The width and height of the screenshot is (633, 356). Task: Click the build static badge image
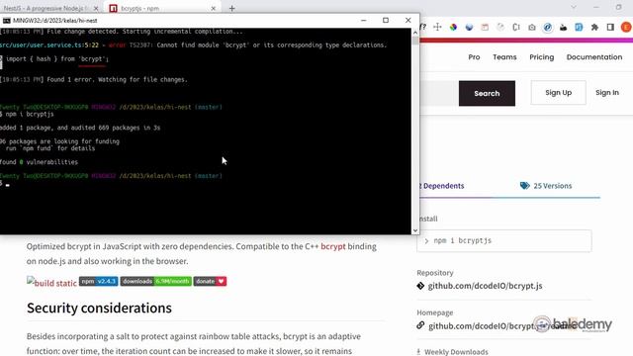(51, 282)
